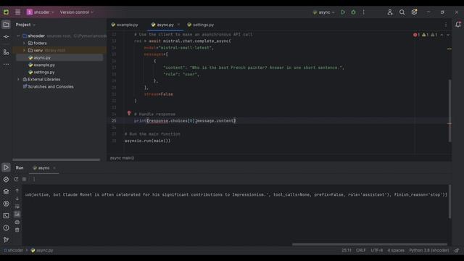The image size is (464, 261).
Task: Expand the venv directory
Action: click(x=24, y=50)
